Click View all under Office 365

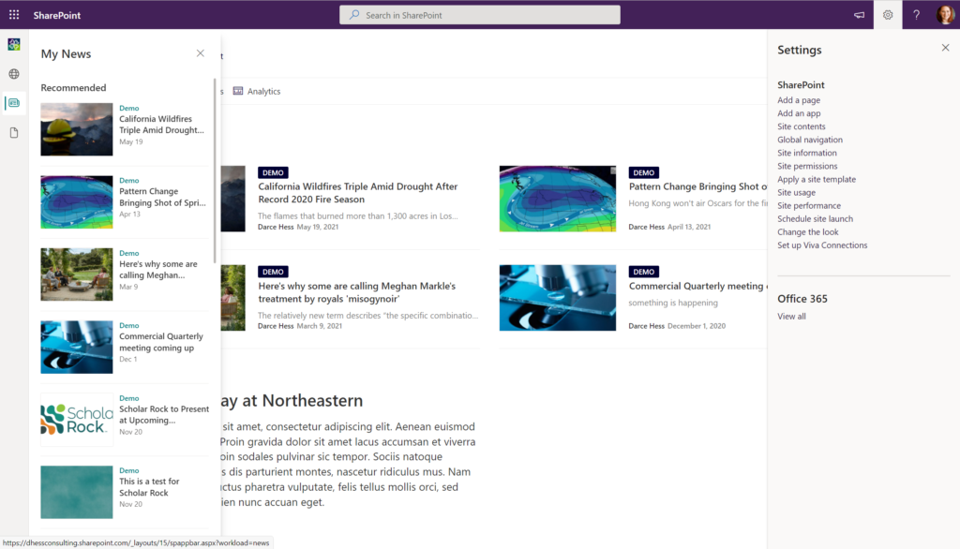[x=791, y=317]
